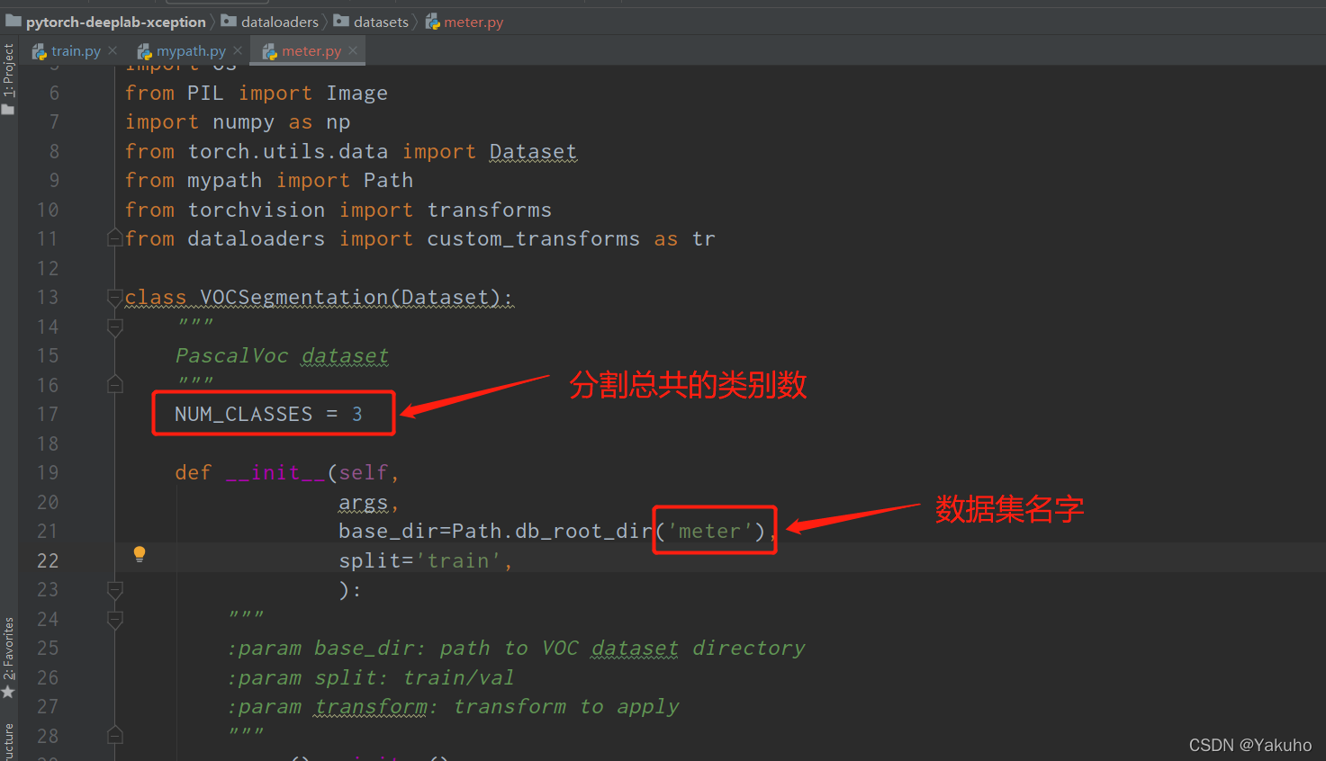Click the project root breadcrumb folder icon
This screenshot has width=1326, height=761.
[x=13, y=21]
